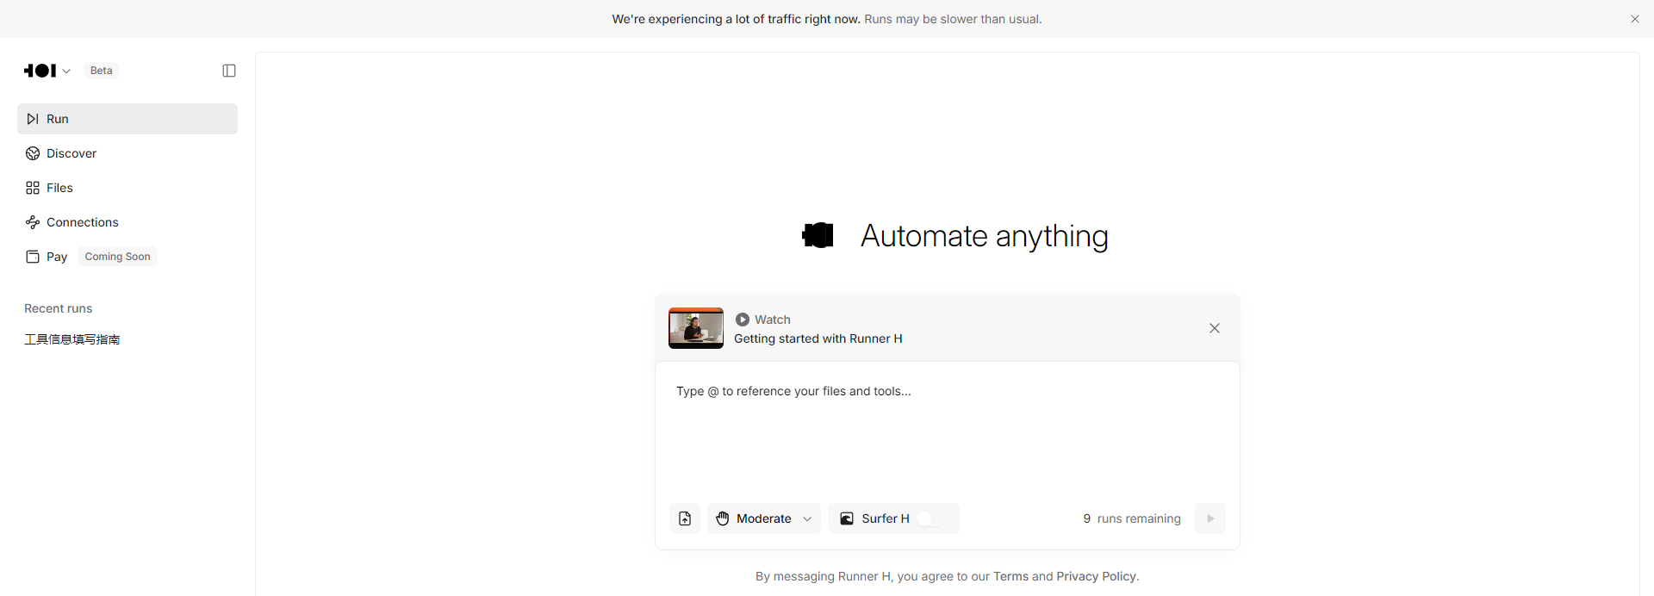1654x596 pixels.
Task: Open the Moderate mode dropdown
Action: pyautogui.click(x=764, y=518)
